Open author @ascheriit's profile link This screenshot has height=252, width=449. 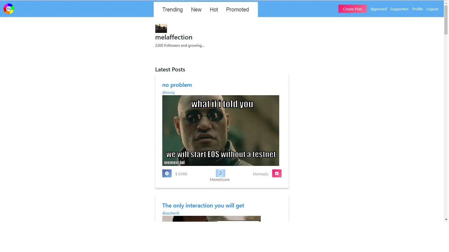click(x=171, y=213)
